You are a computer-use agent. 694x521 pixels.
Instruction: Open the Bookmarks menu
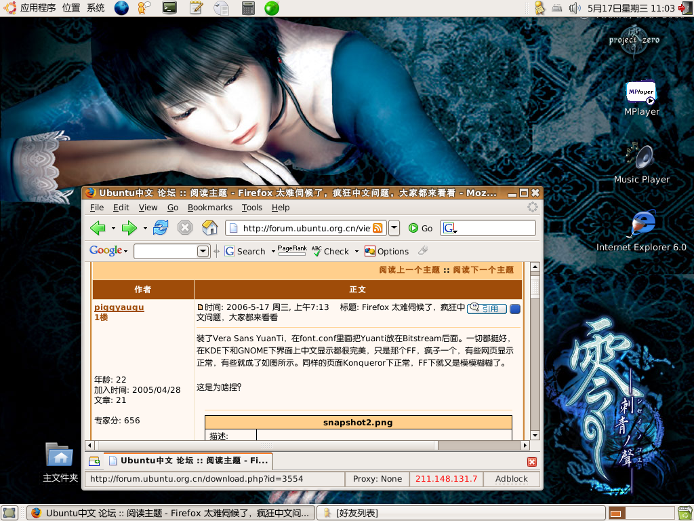tap(210, 208)
